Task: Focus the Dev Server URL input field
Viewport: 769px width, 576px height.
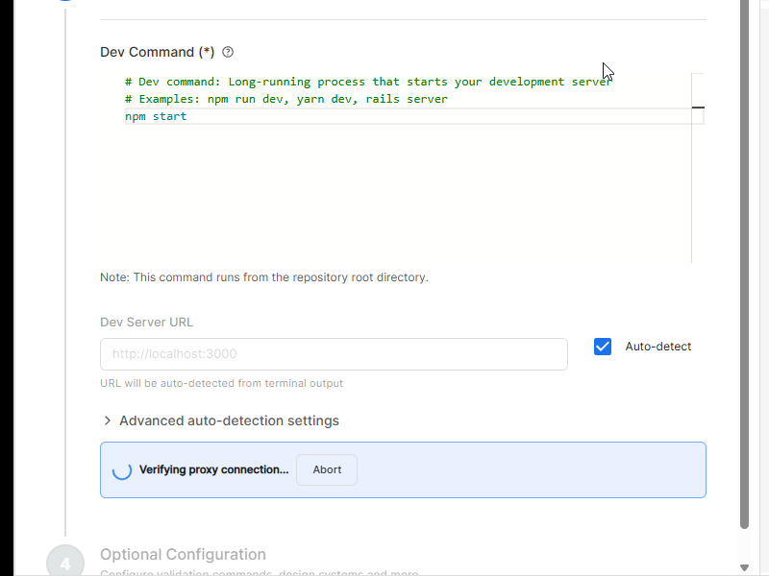Action: (x=334, y=354)
